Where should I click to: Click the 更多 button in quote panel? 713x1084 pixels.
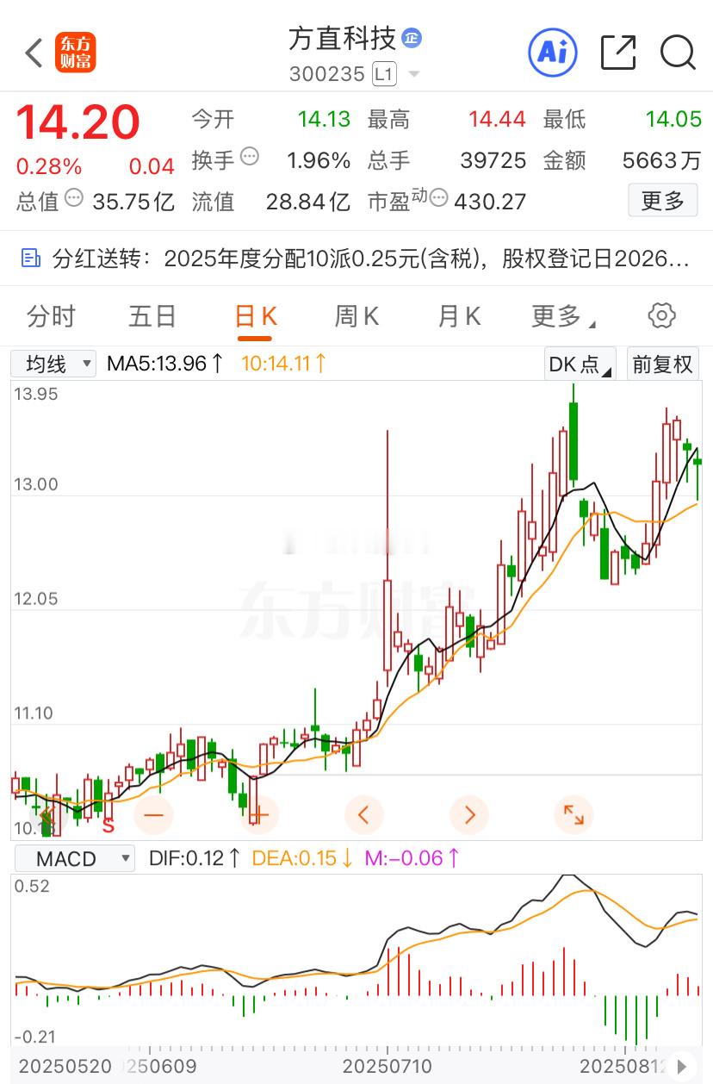point(662,201)
